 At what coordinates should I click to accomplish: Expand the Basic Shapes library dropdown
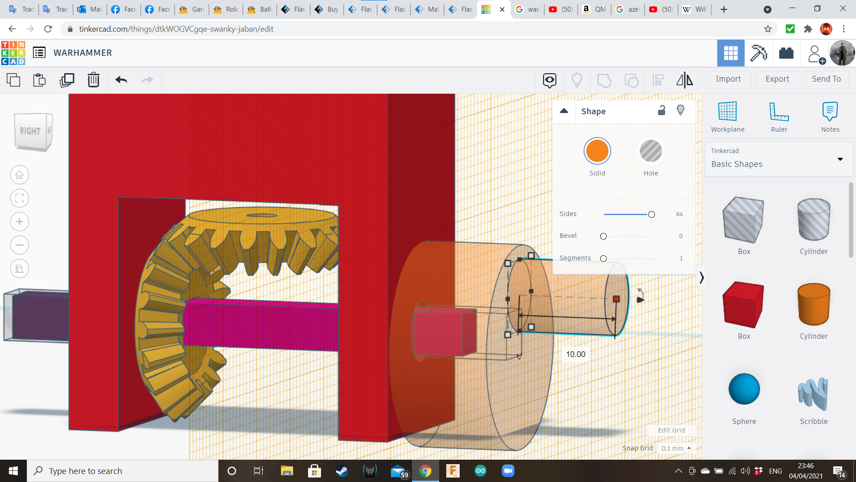(x=840, y=159)
